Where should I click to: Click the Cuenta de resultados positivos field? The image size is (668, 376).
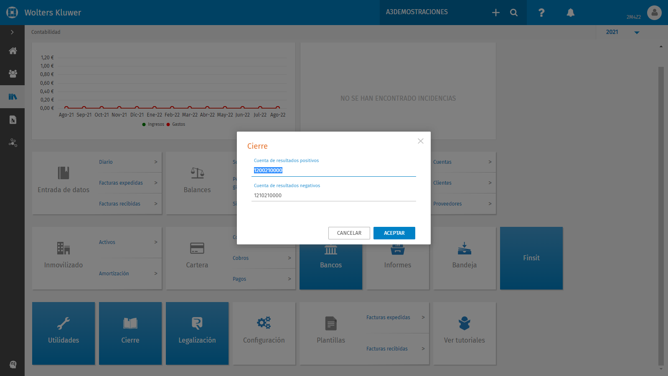(334, 170)
